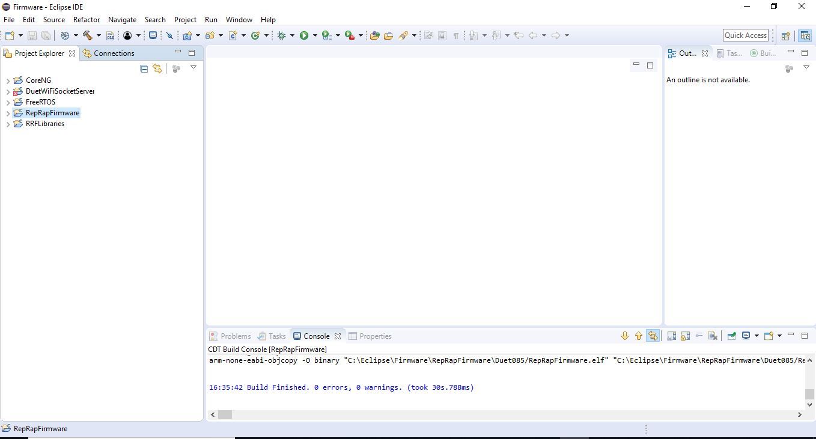Switch to the Tasks tab in bottom panel
The height and width of the screenshot is (439, 816).
(x=272, y=336)
